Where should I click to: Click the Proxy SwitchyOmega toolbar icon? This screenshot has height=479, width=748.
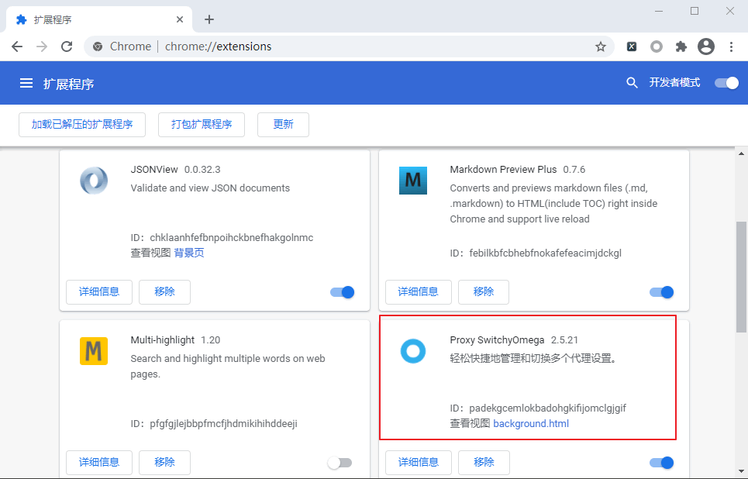click(x=657, y=47)
